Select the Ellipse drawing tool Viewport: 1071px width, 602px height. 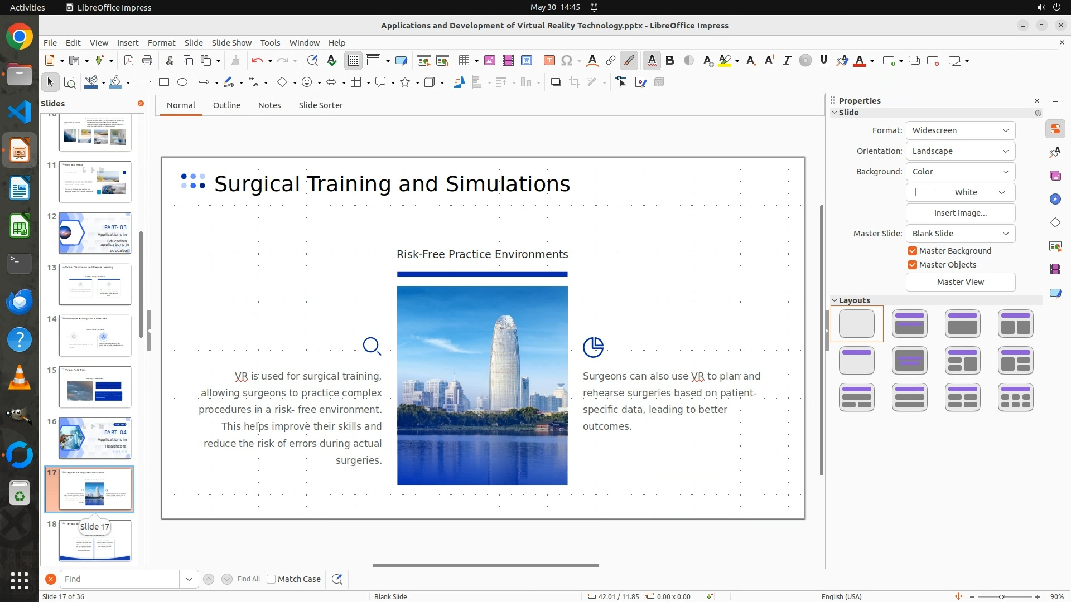click(182, 82)
